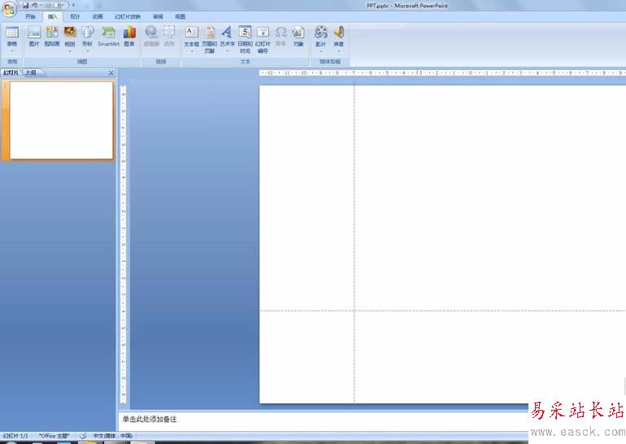Click the "Office 主题" status bar theme label
The width and height of the screenshot is (626, 444).
click(54, 436)
